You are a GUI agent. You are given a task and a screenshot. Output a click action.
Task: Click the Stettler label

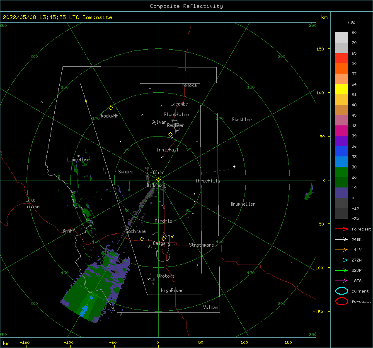(x=242, y=120)
